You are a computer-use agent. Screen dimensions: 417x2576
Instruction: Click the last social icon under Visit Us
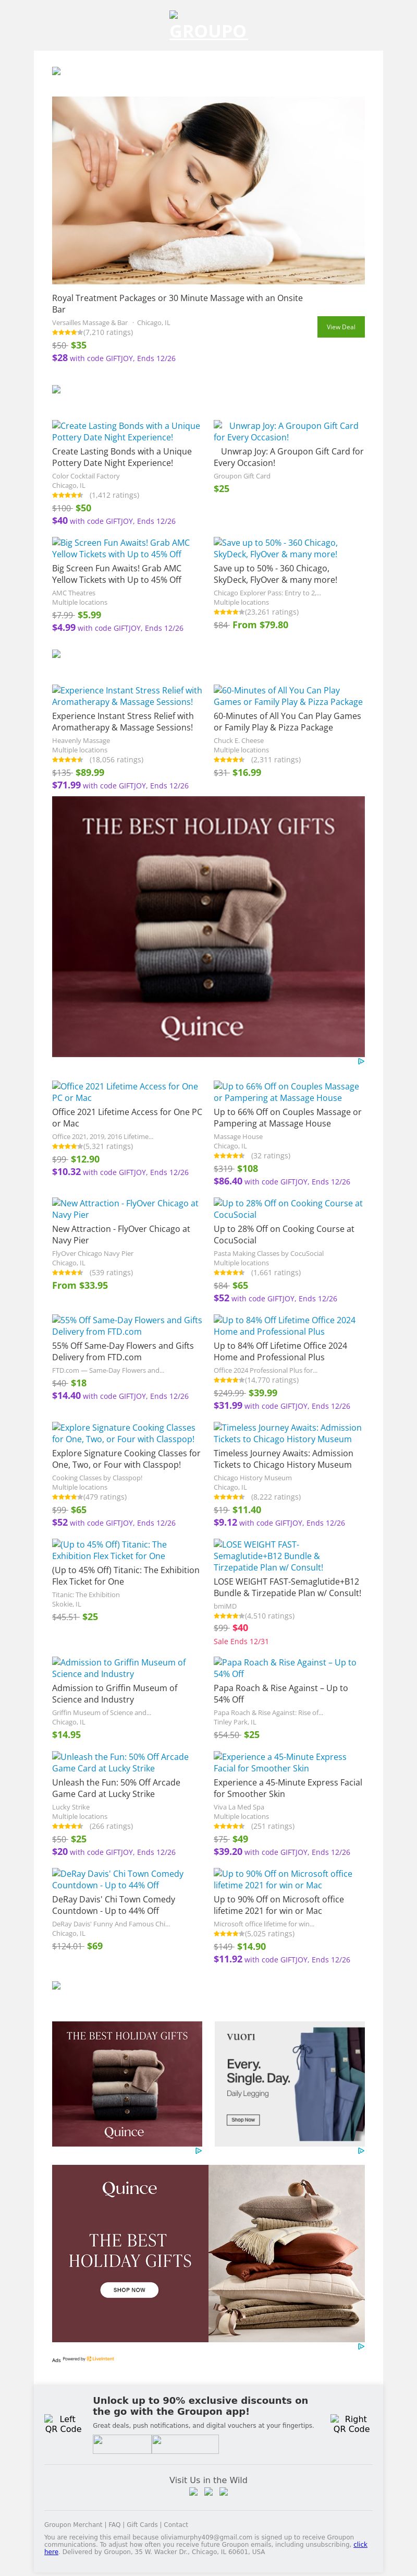coord(223,2491)
